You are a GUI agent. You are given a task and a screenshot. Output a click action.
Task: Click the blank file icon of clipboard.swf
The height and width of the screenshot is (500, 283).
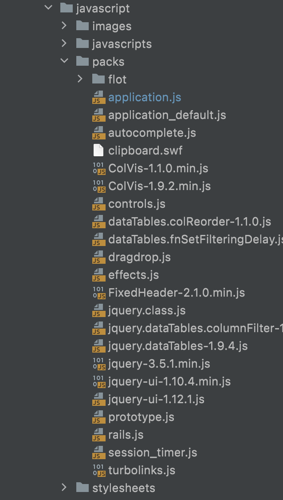(x=98, y=151)
